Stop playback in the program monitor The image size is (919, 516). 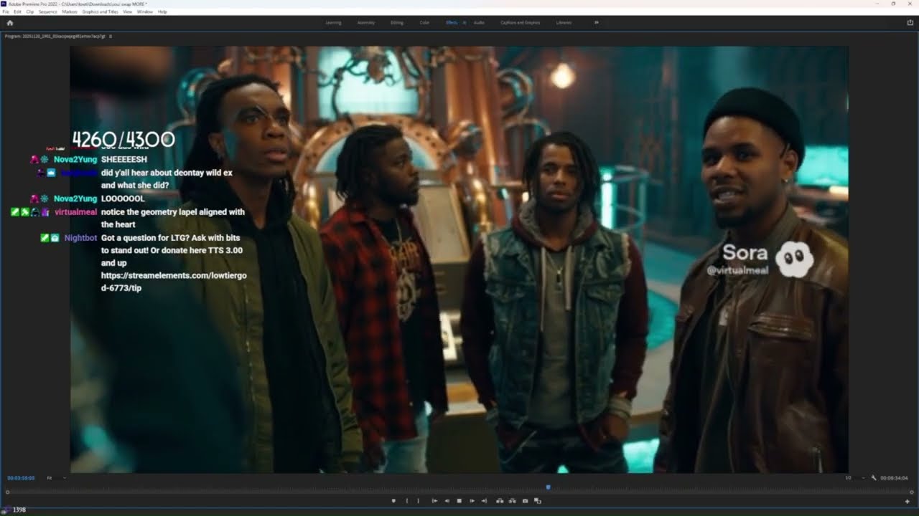coord(459,501)
